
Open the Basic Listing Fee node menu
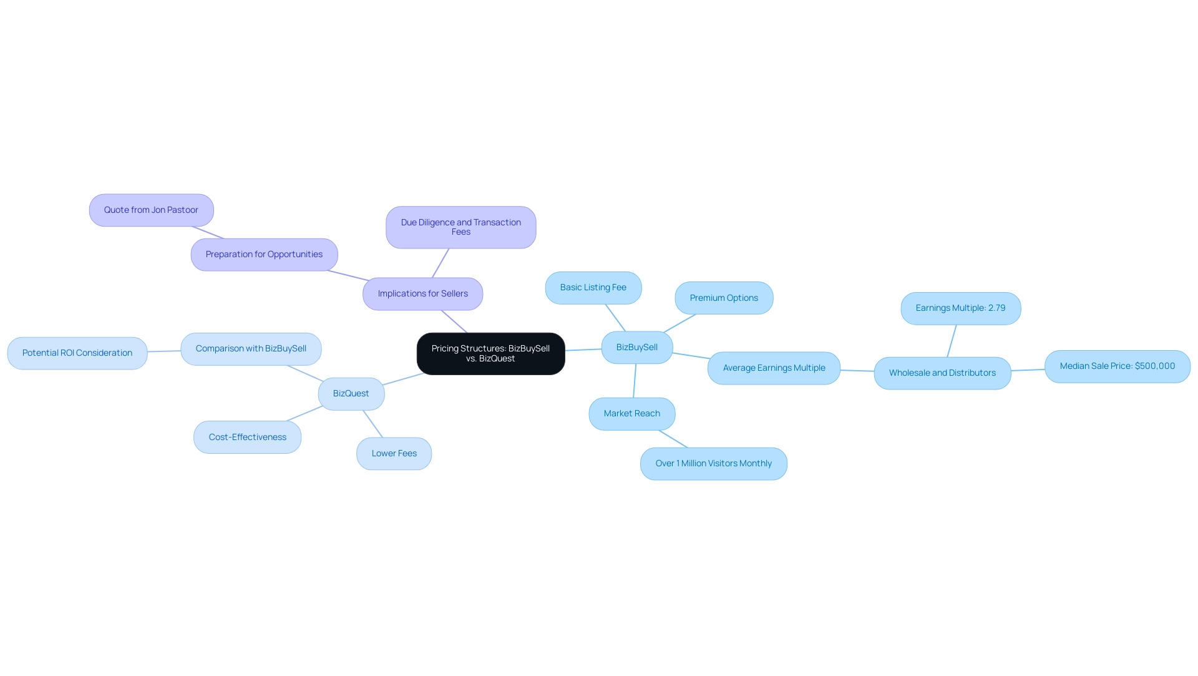pyautogui.click(x=593, y=287)
